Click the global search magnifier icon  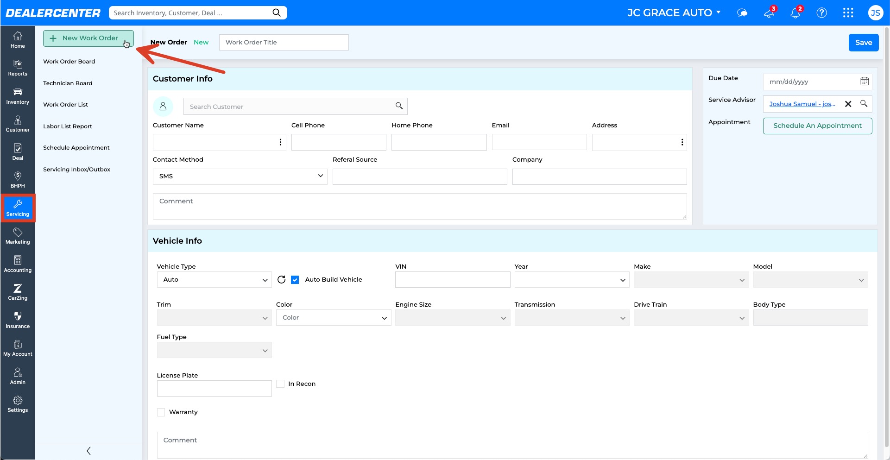pos(277,13)
